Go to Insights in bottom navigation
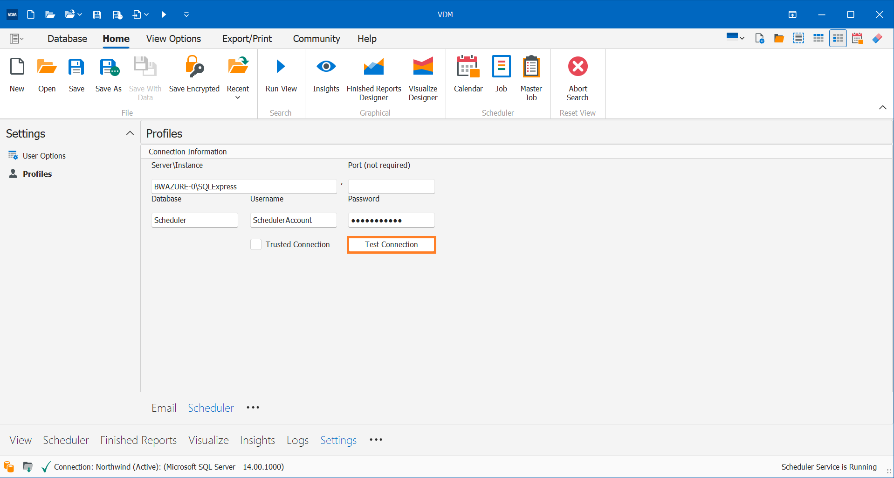Image resolution: width=894 pixels, height=478 pixels. click(x=257, y=440)
